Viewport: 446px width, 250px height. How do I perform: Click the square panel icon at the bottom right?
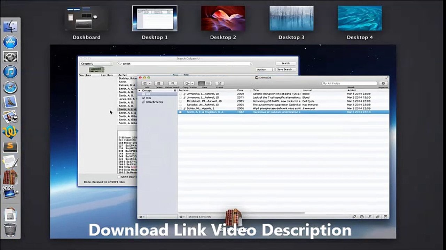click(385, 217)
